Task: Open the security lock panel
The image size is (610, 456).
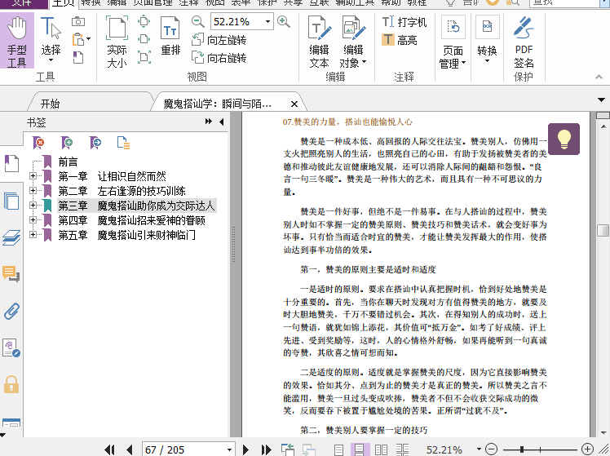Action: [x=11, y=384]
